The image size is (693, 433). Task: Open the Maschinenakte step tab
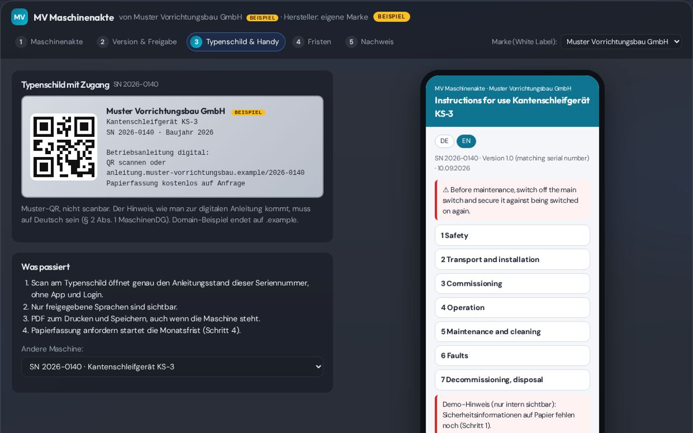(x=50, y=42)
